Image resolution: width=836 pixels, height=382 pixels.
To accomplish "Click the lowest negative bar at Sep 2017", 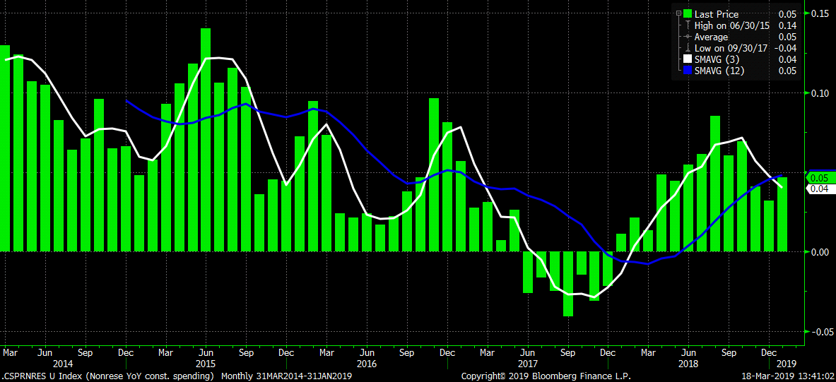I will 568,284.
